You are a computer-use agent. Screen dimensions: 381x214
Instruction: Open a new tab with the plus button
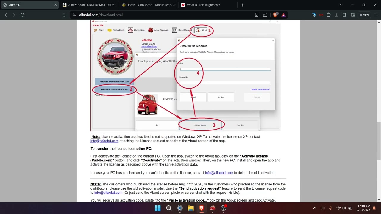coord(243,5)
